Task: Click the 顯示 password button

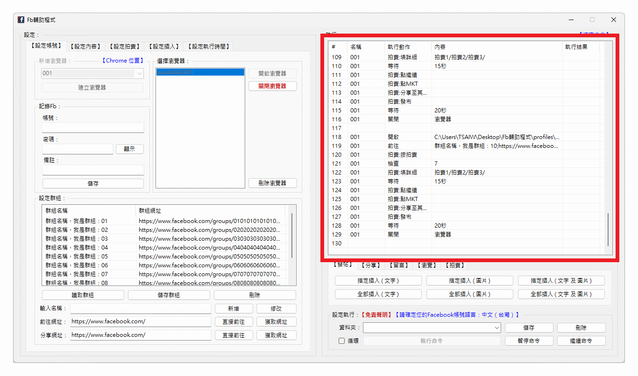Action: pyautogui.click(x=129, y=149)
